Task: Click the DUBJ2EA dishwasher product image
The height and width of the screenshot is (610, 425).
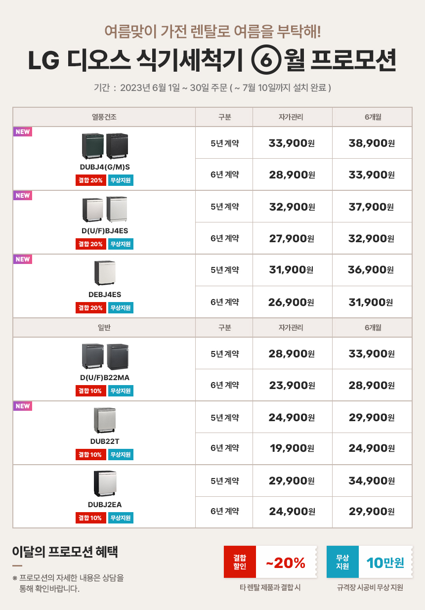Action: [104, 483]
